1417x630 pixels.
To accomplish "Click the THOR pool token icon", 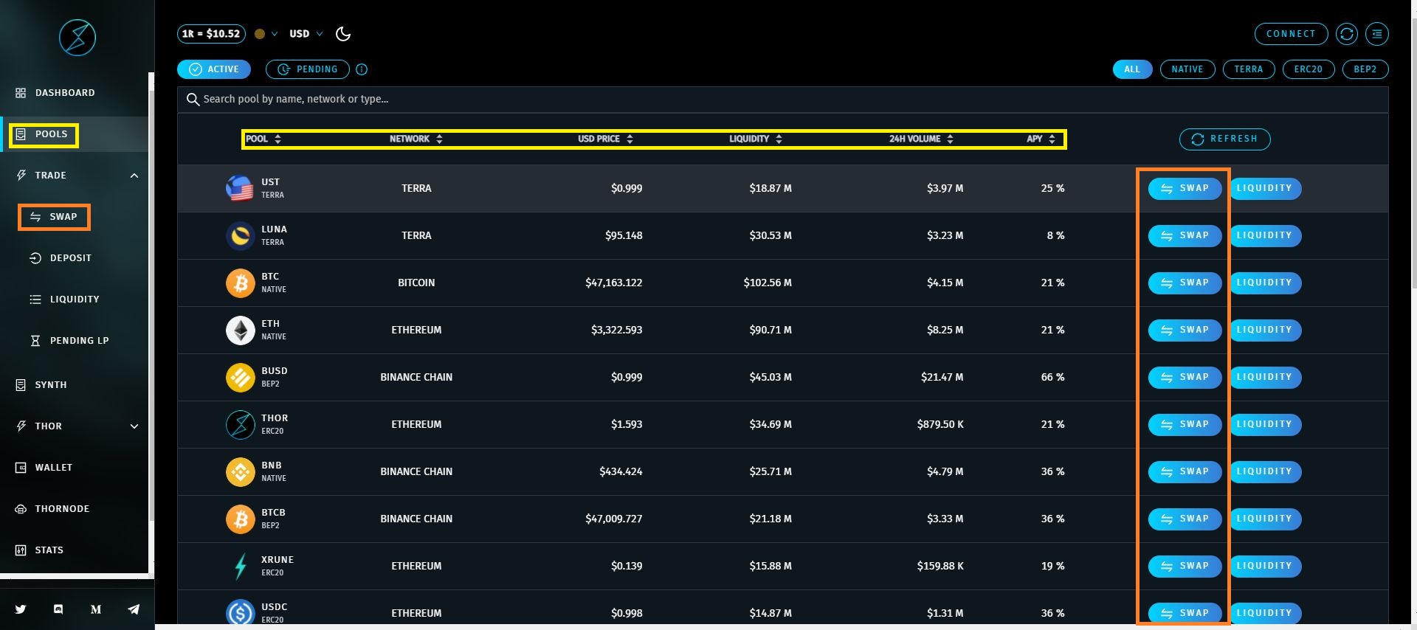I will click(240, 424).
